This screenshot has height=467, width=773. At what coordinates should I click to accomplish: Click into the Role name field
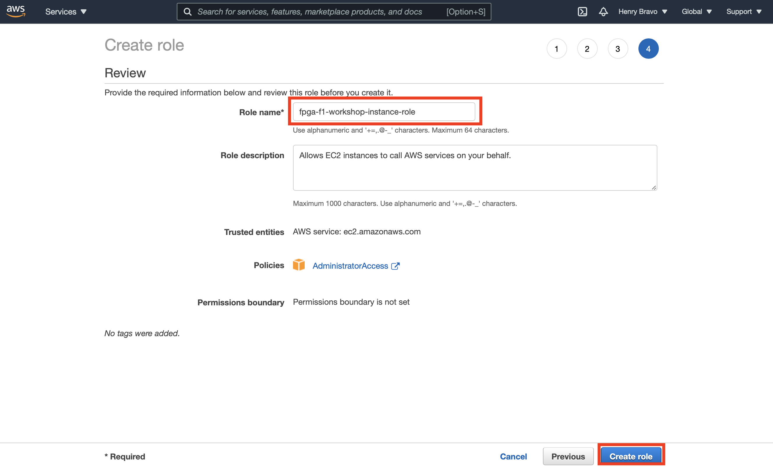tap(384, 112)
